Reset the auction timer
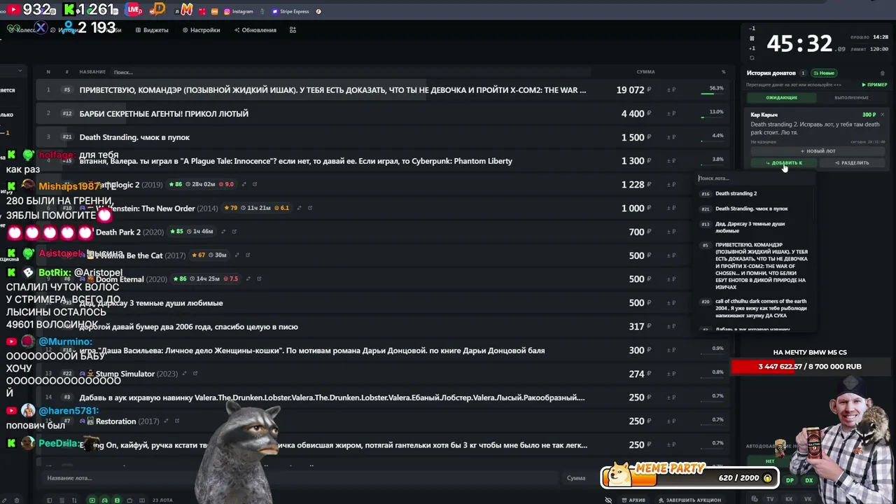896x504 pixels. [x=752, y=57]
